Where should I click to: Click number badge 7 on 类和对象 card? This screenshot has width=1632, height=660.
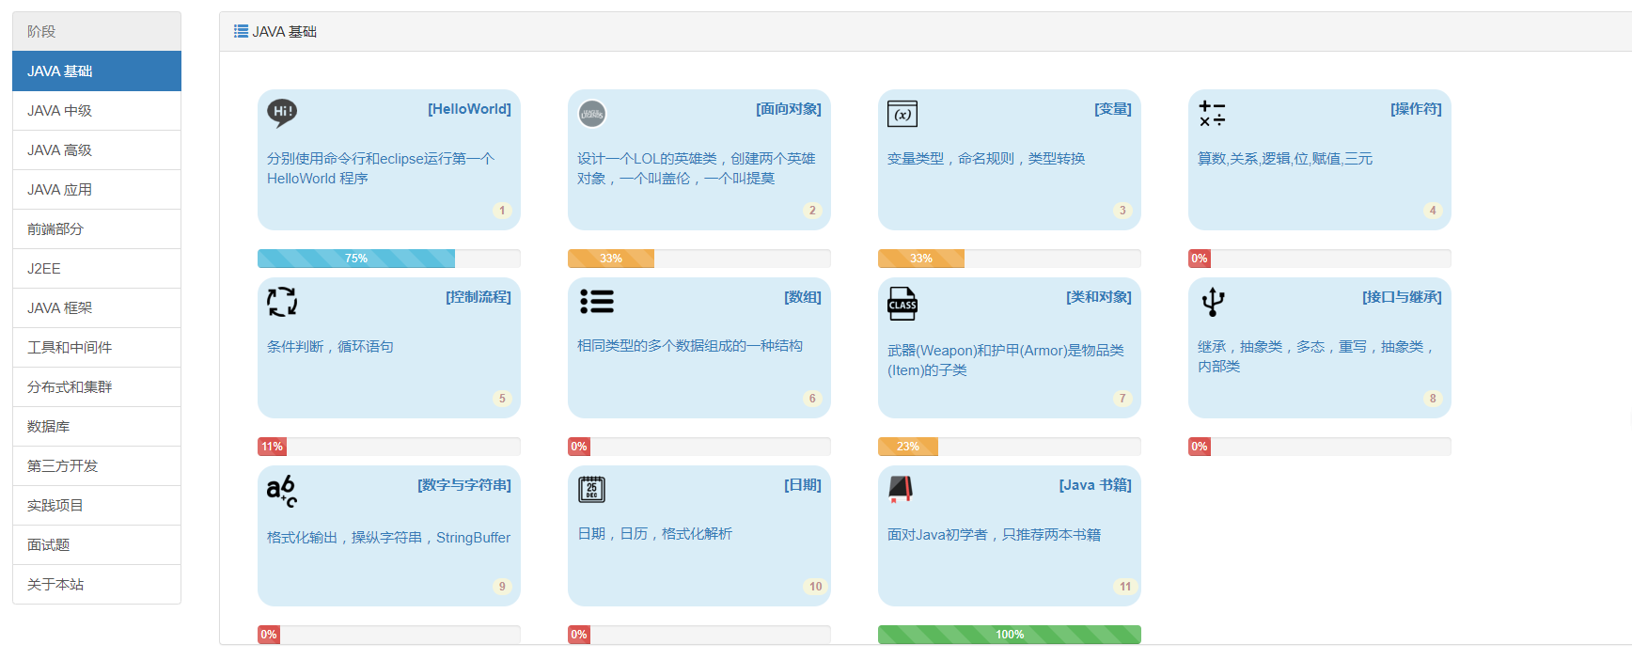1122,399
